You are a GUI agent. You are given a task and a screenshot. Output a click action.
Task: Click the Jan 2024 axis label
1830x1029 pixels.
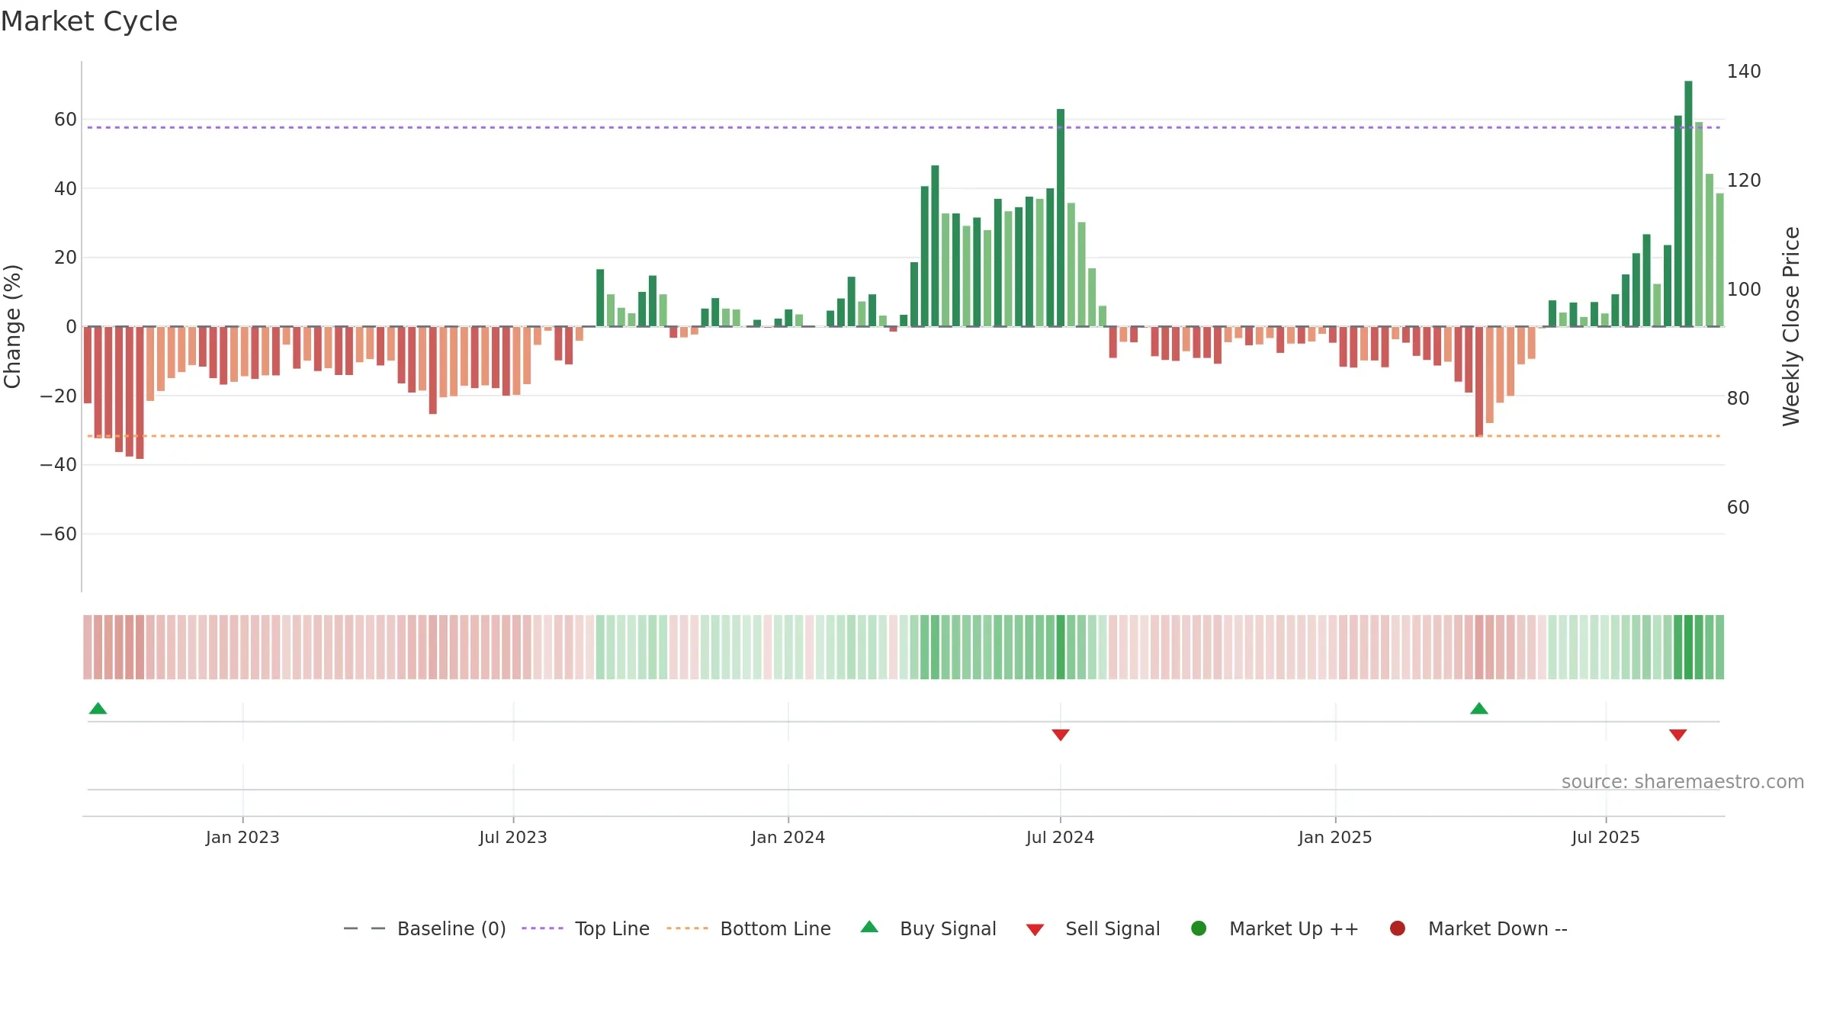pos(788,837)
